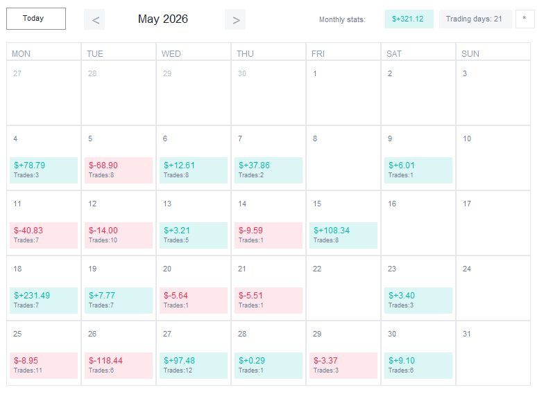Screen dimensions: 537x394
Task: Select May 5 entry with $-68.90
Action: click(x=119, y=170)
